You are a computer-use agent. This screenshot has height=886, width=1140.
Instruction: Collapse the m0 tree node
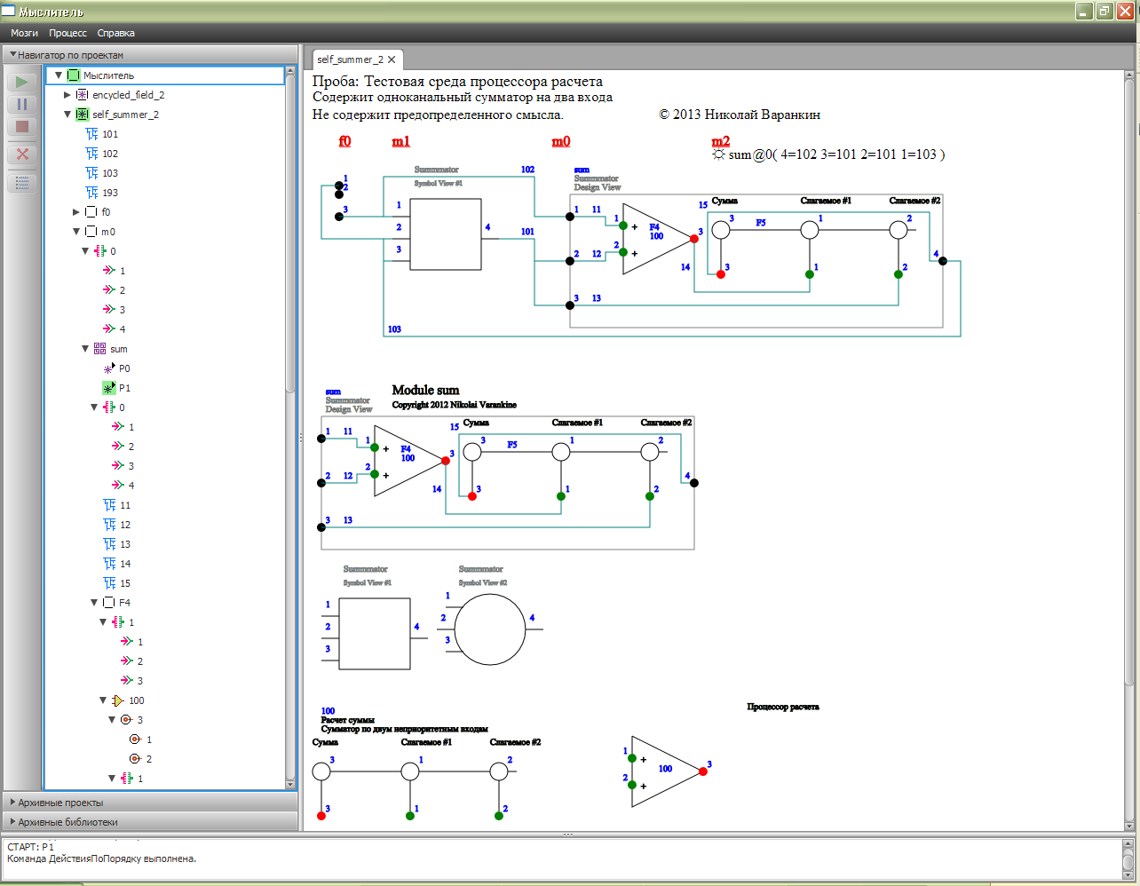76,232
